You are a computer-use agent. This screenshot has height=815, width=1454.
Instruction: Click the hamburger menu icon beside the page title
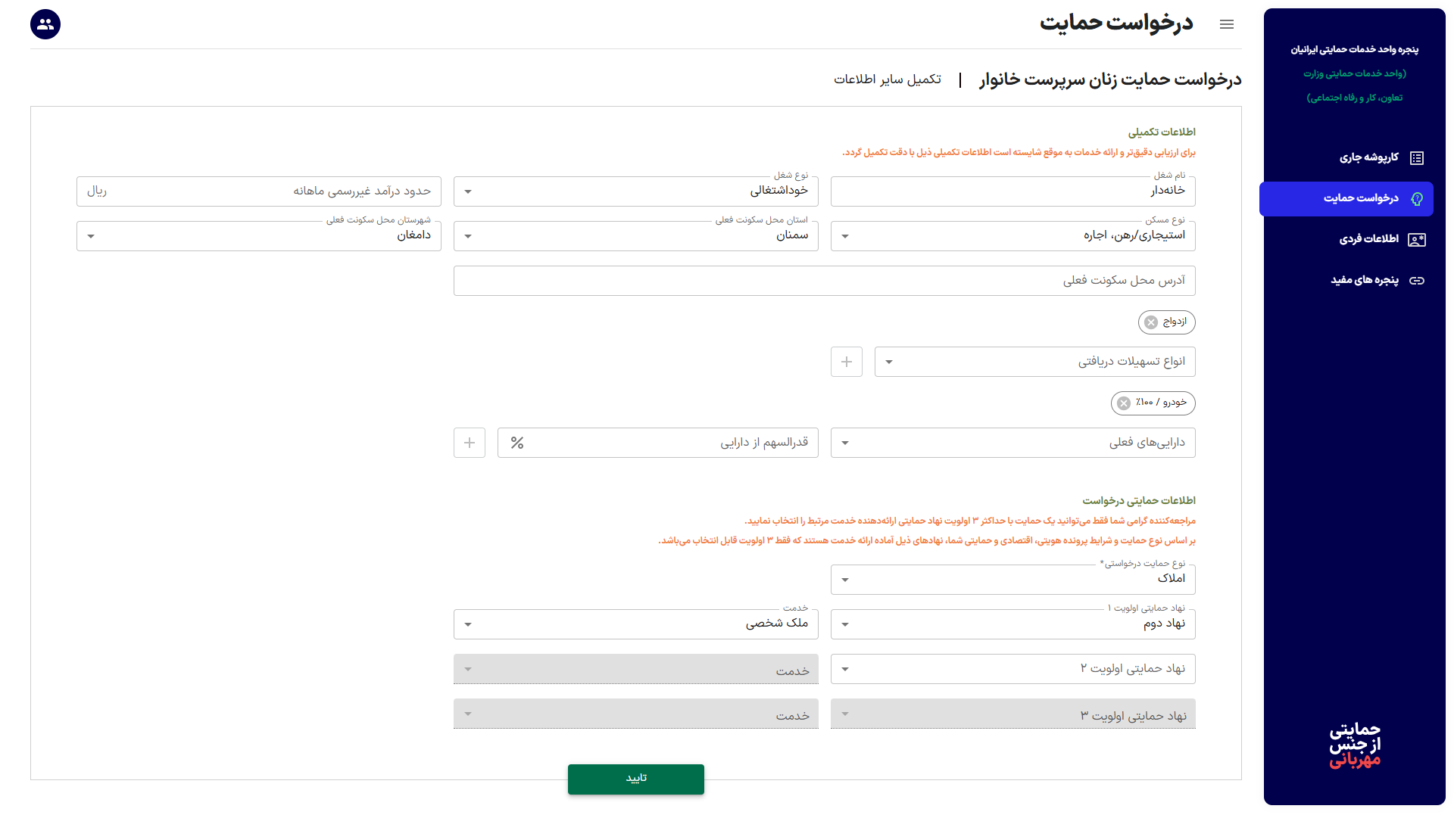click(1227, 25)
